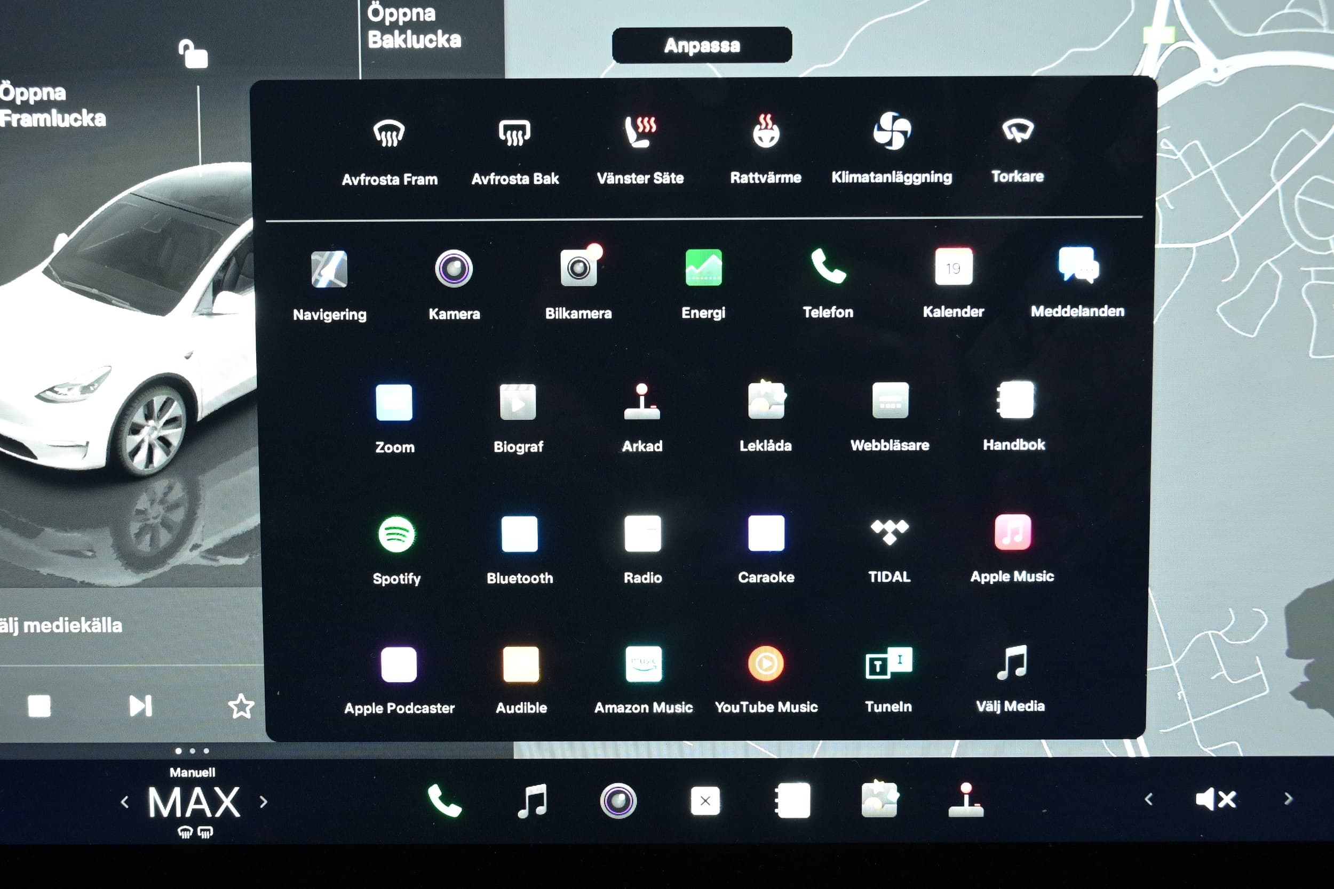Open the Energi app
Image resolution: width=1334 pixels, height=889 pixels.
pyautogui.click(x=703, y=284)
